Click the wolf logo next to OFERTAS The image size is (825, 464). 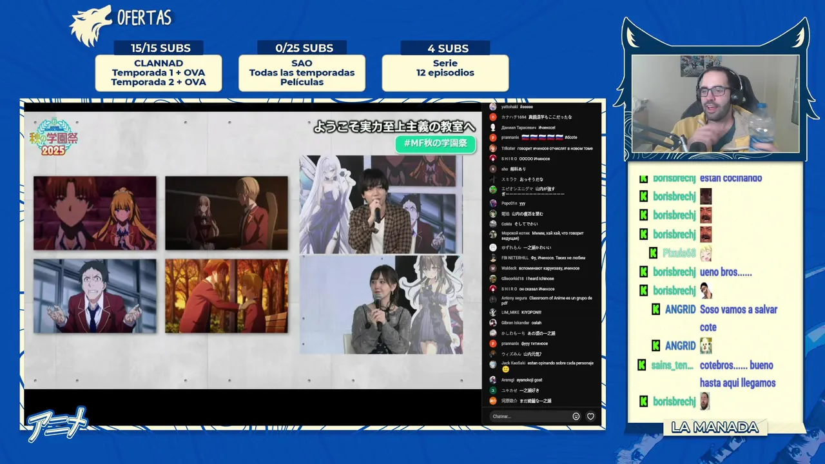[91, 26]
